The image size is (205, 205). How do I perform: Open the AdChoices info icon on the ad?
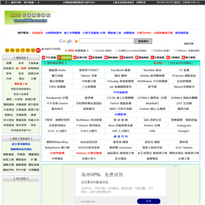point(174,166)
